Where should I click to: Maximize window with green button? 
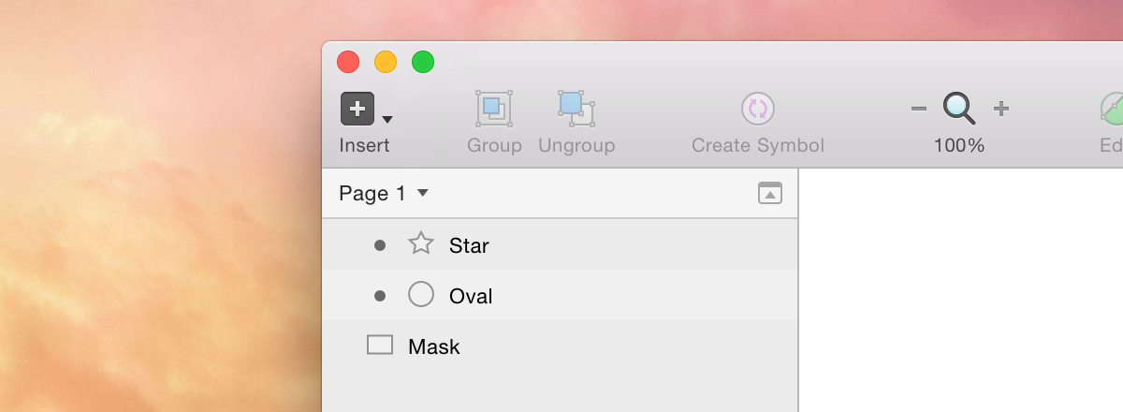(x=423, y=62)
